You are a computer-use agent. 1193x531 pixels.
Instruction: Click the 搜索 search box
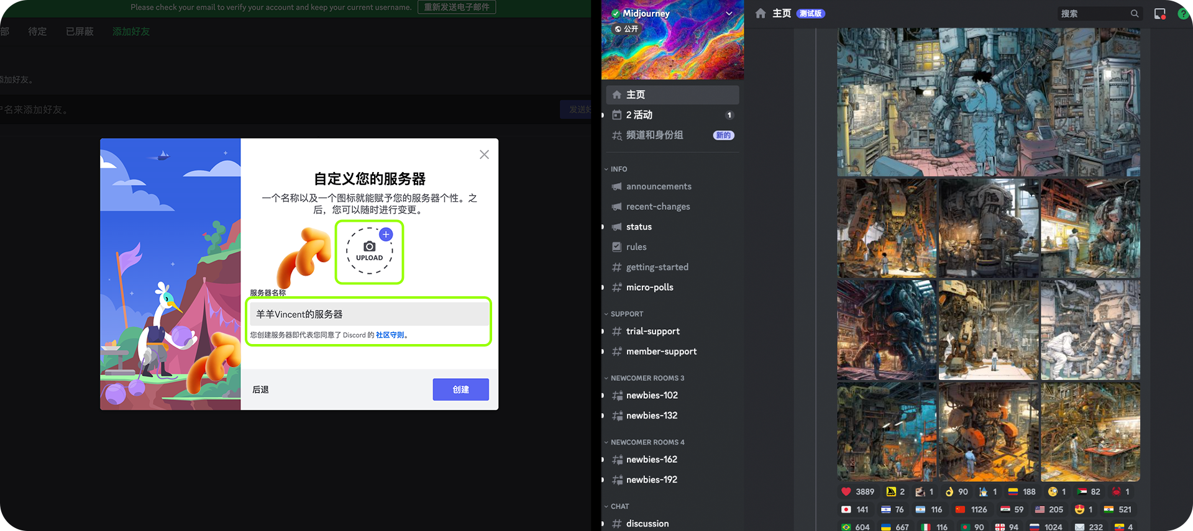point(1100,13)
